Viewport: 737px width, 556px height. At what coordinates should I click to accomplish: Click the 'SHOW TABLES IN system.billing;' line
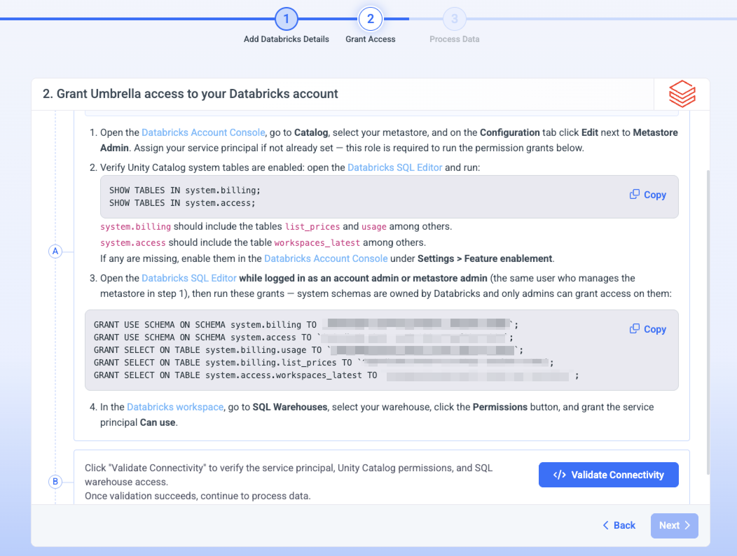(x=185, y=190)
